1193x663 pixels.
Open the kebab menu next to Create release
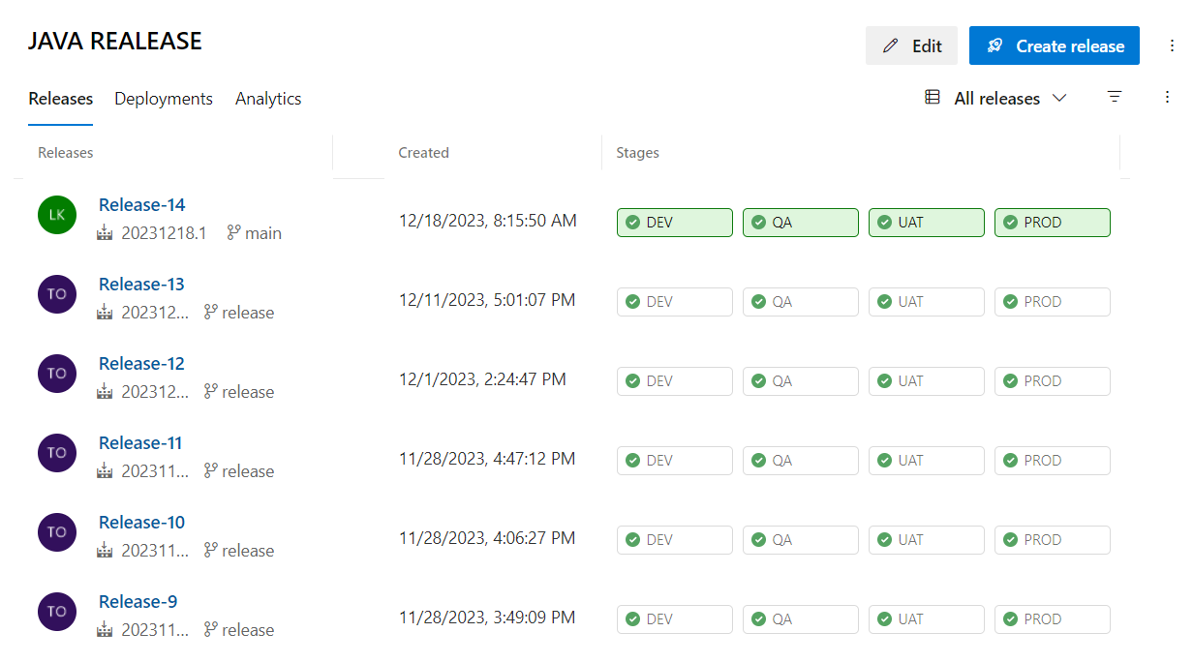pyautogui.click(x=1173, y=45)
